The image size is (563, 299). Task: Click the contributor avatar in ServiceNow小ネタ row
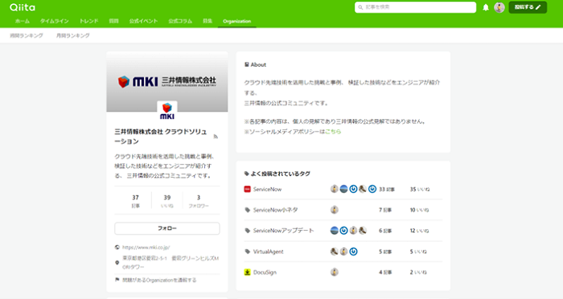(x=335, y=210)
